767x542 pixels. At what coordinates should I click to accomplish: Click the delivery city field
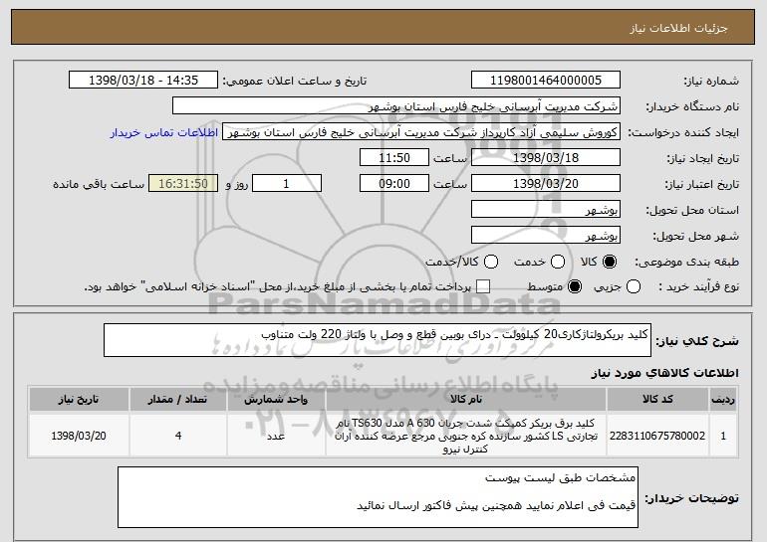546,236
